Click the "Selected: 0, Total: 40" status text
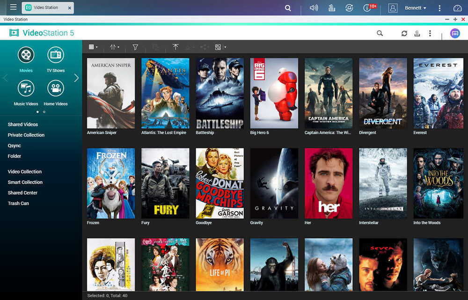Screen dimensions: 468x300 (x=107, y=295)
